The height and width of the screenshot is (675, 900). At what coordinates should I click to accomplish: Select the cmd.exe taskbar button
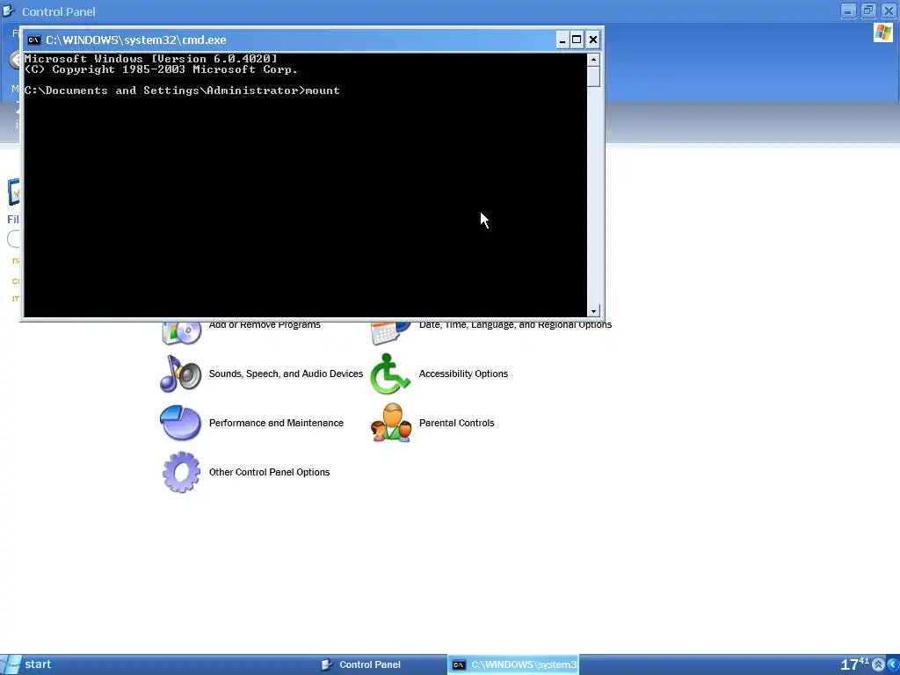point(513,664)
